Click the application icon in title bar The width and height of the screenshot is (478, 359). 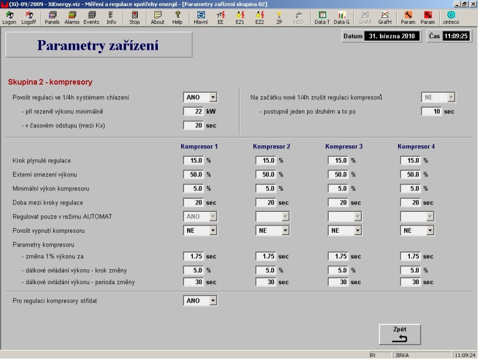click(x=4, y=4)
